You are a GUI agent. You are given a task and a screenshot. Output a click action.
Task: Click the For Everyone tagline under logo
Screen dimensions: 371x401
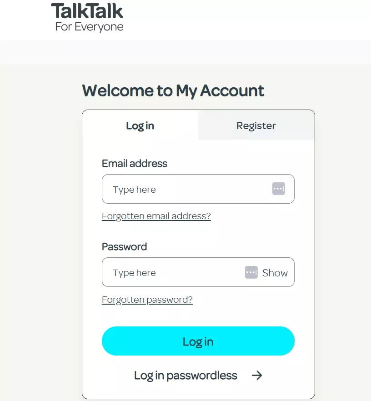[x=88, y=27]
